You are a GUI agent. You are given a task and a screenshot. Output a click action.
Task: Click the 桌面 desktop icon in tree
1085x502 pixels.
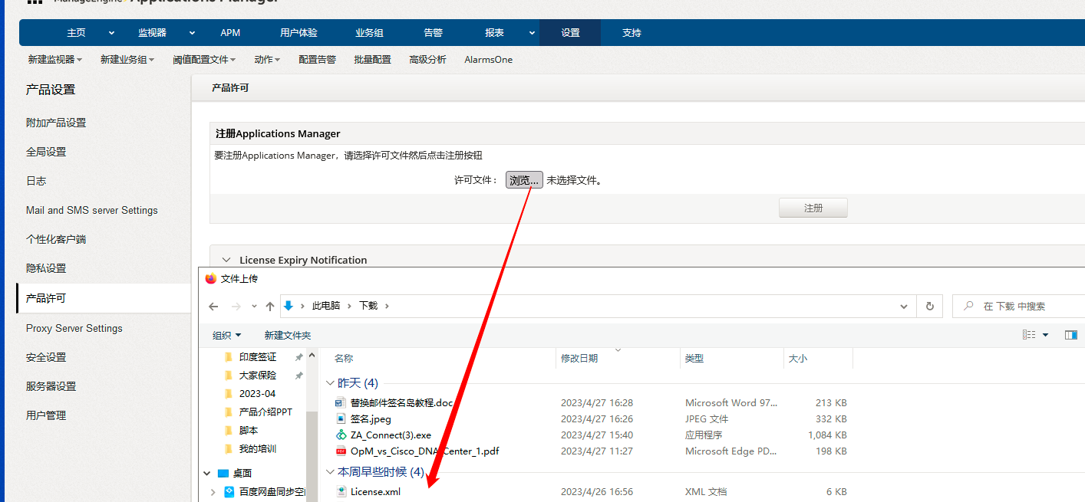click(223, 473)
